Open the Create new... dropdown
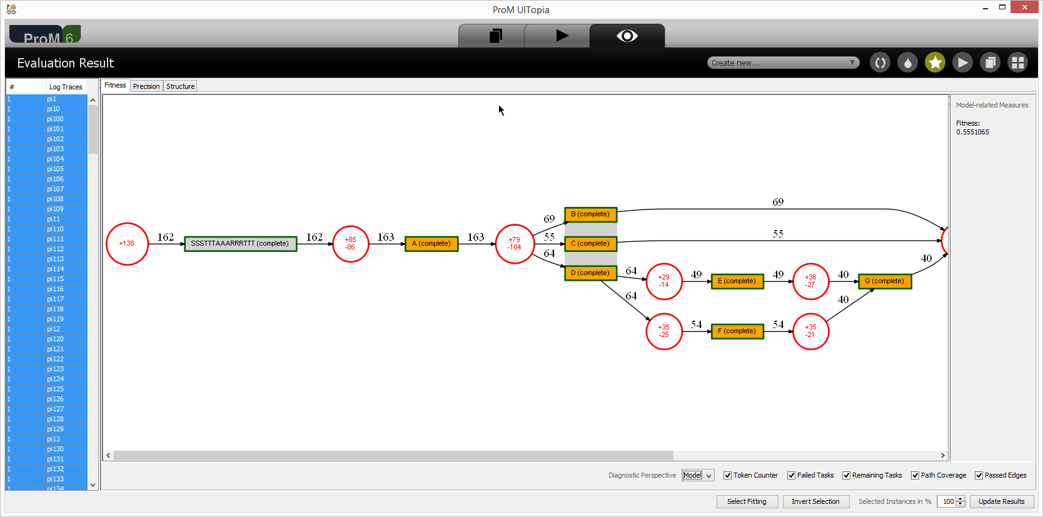This screenshot has height=517, width=1043. click(x=783, y=63)
